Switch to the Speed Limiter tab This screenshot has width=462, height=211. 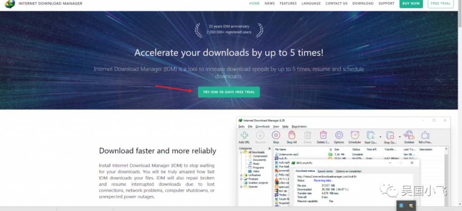coord(325,171)
